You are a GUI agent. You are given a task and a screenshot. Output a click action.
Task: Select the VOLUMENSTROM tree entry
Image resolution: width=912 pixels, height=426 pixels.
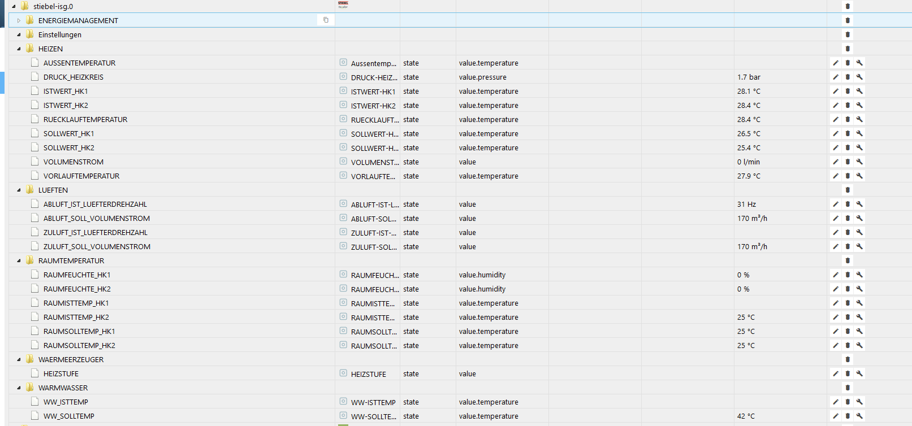[x=74, y=162]
